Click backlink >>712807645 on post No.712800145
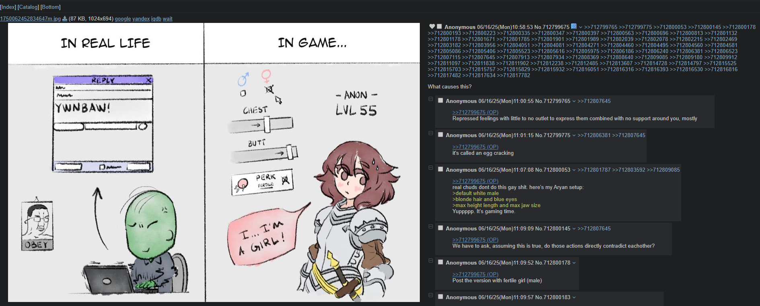 coord(594,229)
